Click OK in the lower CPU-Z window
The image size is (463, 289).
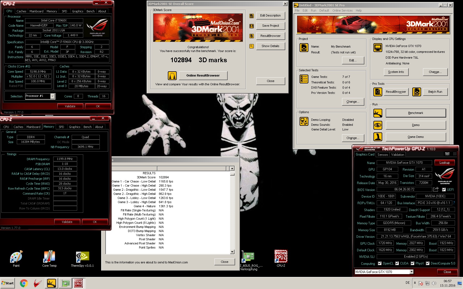click(x=95, y=222)
